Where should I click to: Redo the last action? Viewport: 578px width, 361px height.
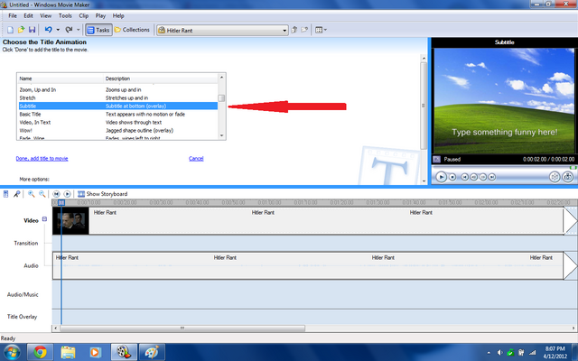[69, 30]
